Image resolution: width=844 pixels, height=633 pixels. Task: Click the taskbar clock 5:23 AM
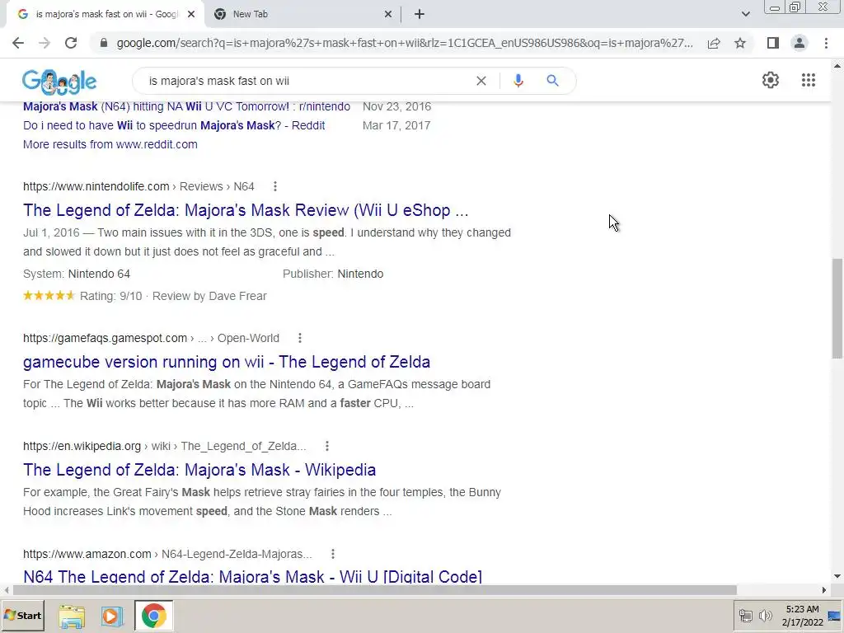click(802, 609)
